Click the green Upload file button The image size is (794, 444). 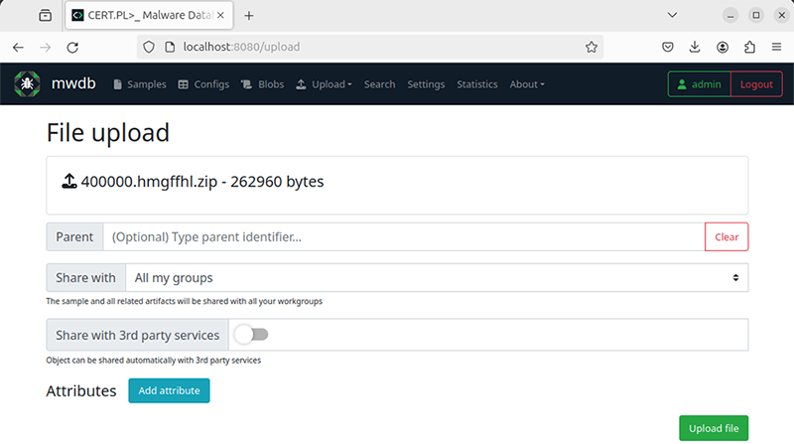click(x=714, y=428)
